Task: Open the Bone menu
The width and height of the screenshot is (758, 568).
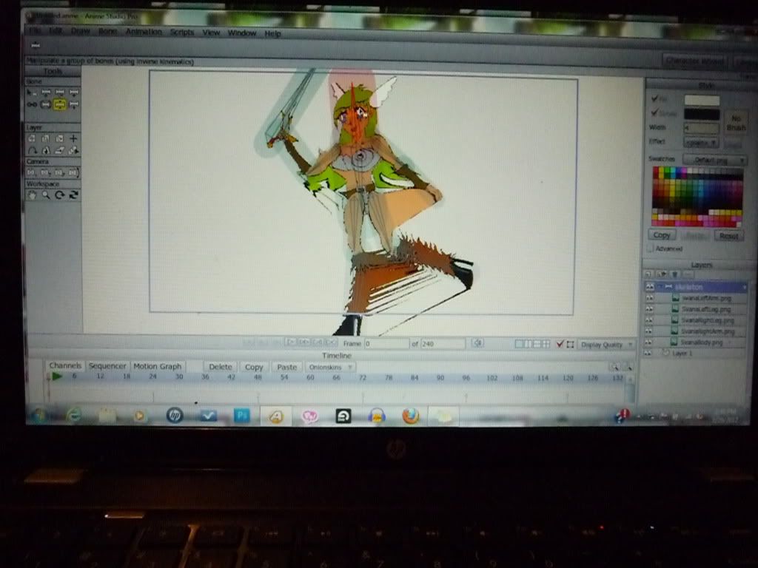Action: [x=107, y=31]
